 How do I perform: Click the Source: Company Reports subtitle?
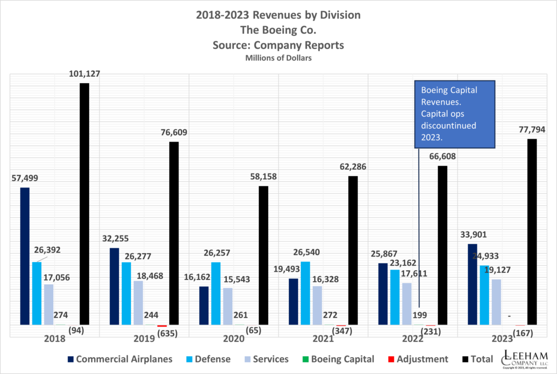(278, 45)
